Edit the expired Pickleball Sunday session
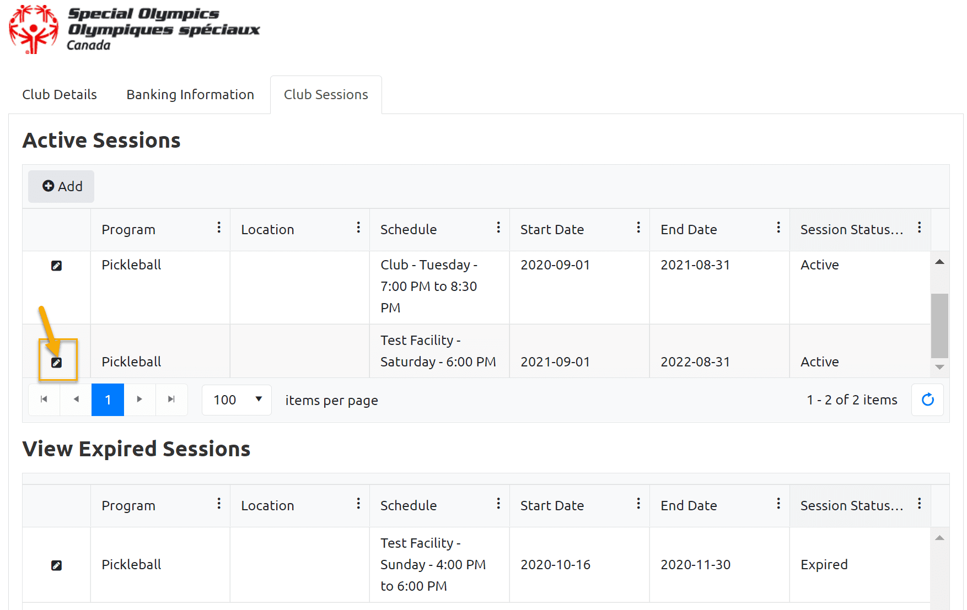The image size is (967, 610). click(56, 565)
